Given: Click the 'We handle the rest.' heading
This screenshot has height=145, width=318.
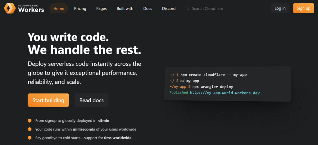Looking at the screenshot, I should click(84, 50).
